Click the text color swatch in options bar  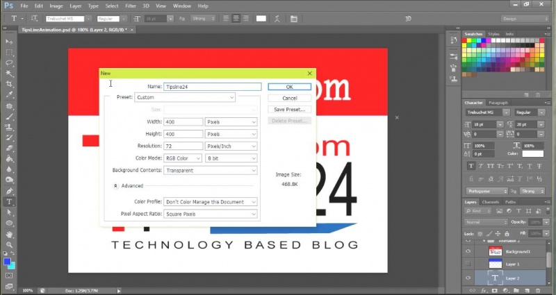[x=261, y=19]
